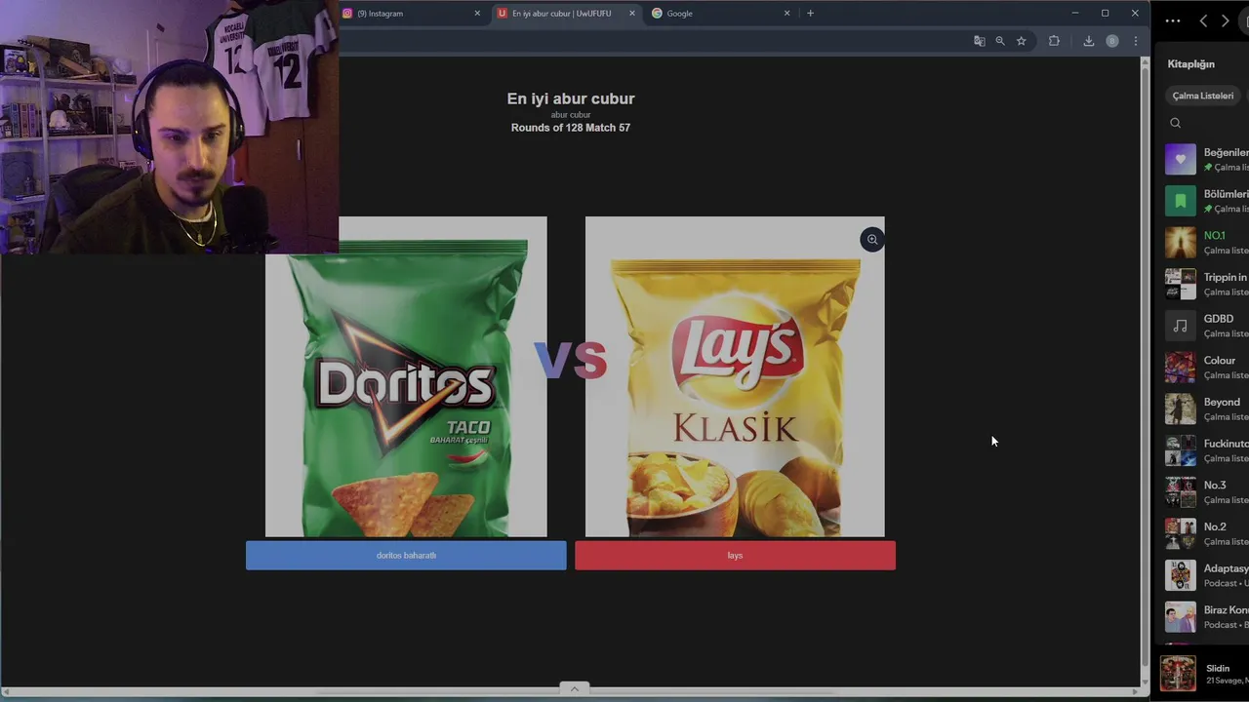This screenshot has width=1249, height=702.
Task: Search within Spotify library
Action: tap(1176, 123)
